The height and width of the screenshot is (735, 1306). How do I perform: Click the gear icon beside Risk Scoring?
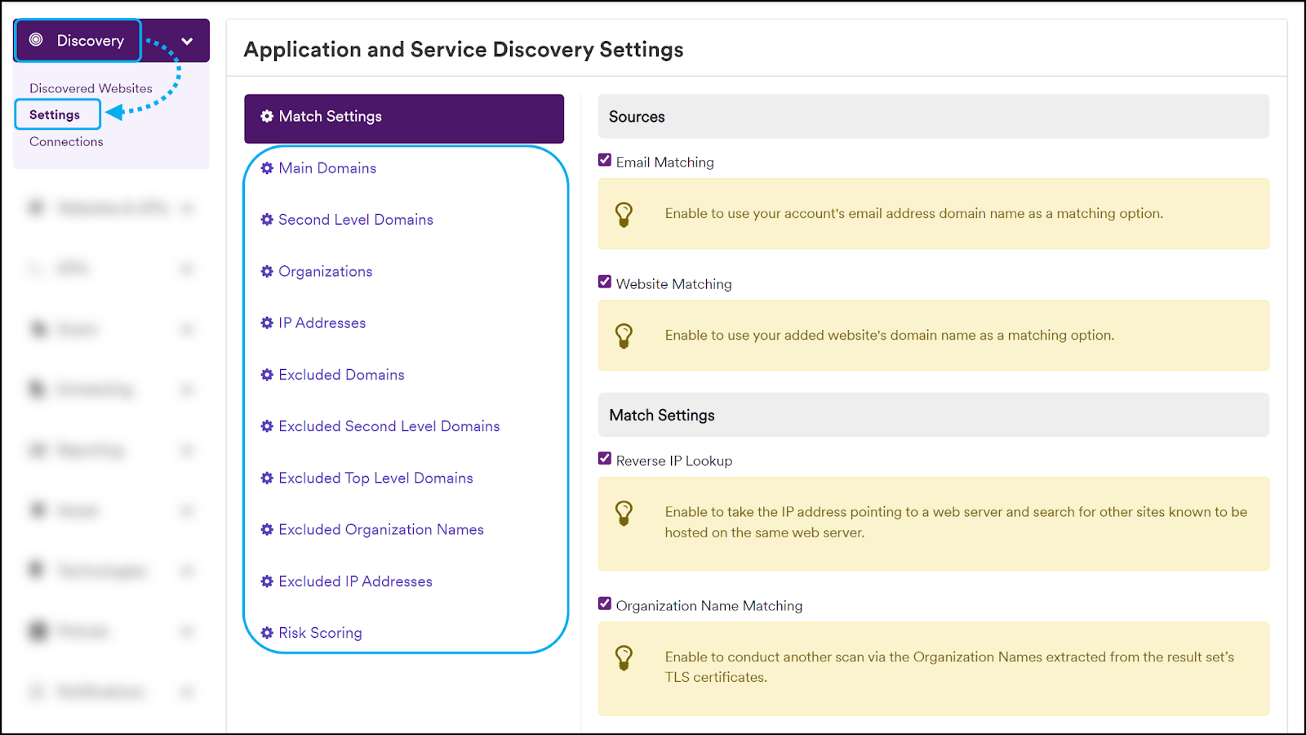pos(266,632)
